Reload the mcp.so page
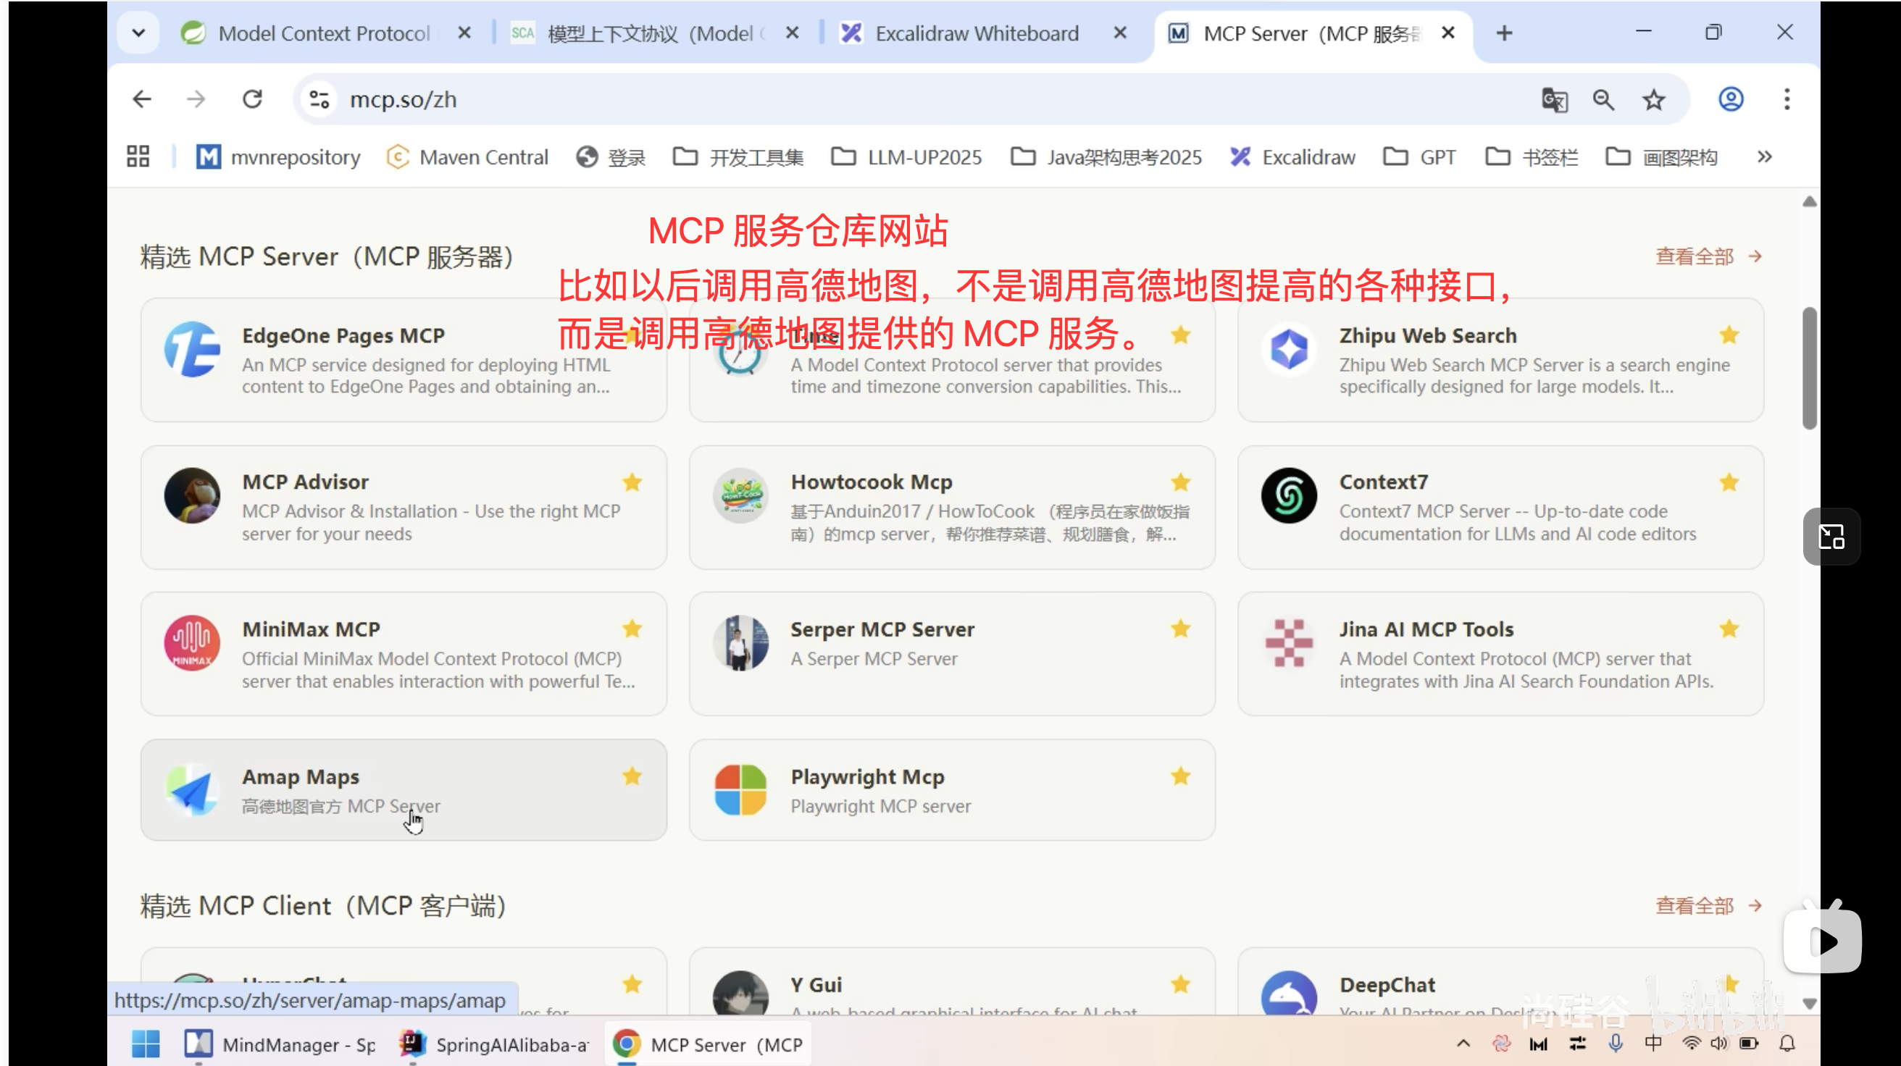 [x=252, y=99]
